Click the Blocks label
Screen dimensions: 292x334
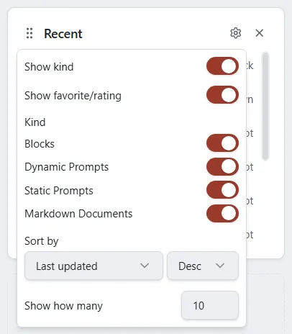click(40, 144)
